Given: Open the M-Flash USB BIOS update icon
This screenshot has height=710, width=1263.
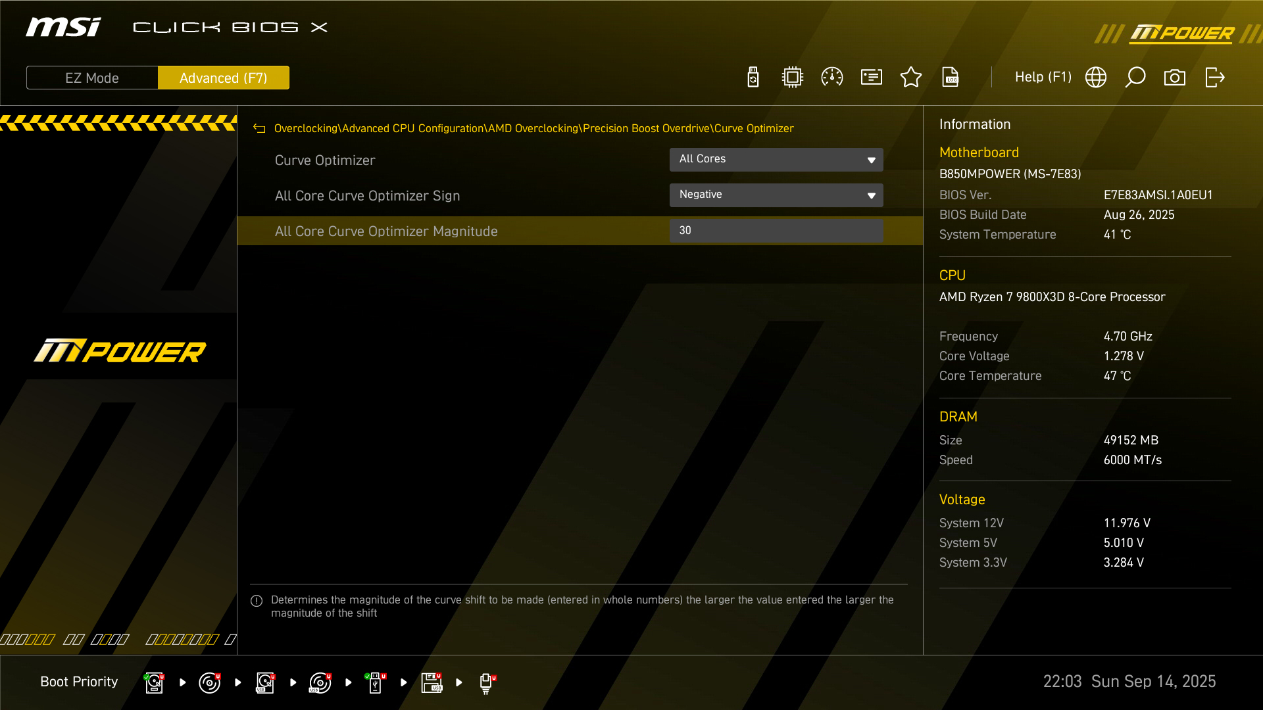Looking at the screenshot, I should click(753, 78).
